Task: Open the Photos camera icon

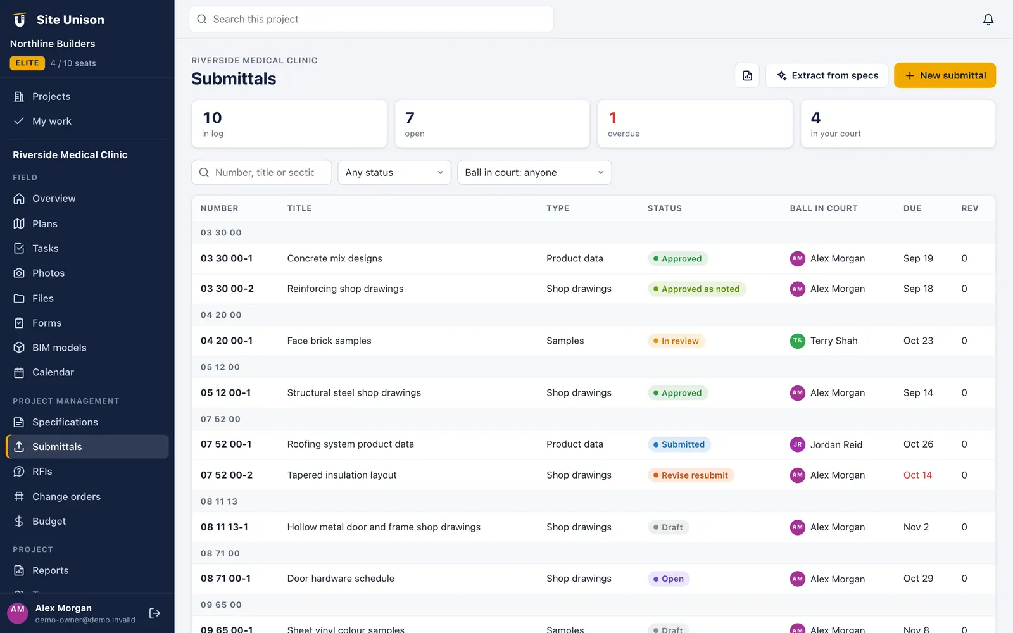Action: pyautogui.click(x=19, y=273)
